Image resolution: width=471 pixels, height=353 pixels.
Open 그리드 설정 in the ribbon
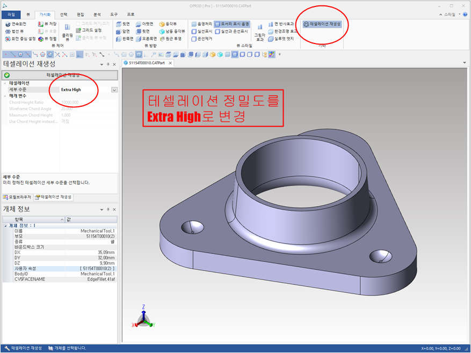90,31
